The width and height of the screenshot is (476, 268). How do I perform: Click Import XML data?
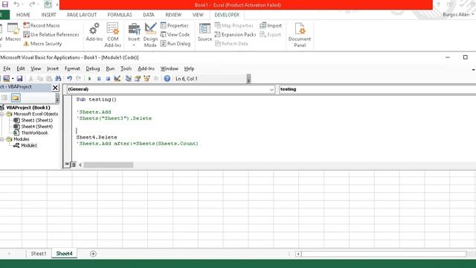point(271,25)
